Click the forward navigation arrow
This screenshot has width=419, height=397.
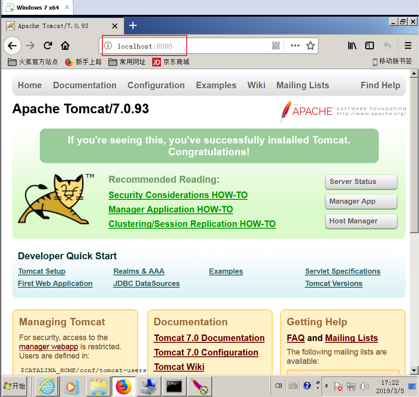pyautogui.click(x=30, y=45)
